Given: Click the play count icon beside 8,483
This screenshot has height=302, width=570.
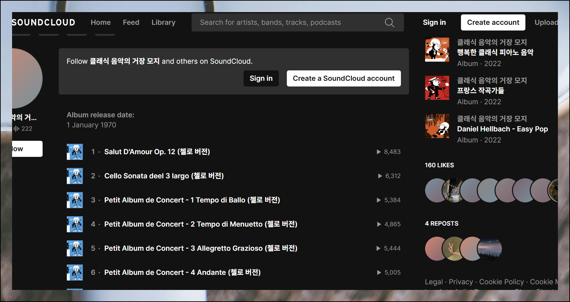Looking at the screenshot, I should coord(379,152).
